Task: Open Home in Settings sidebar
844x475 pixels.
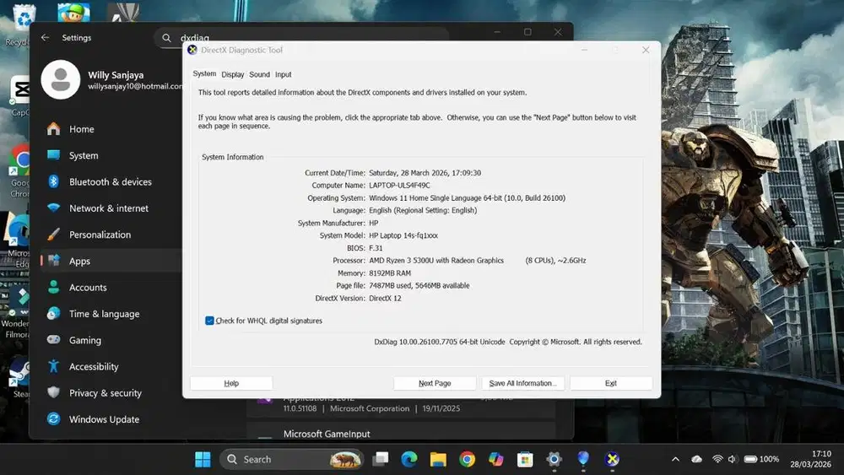Action: (x=111, y=129)
